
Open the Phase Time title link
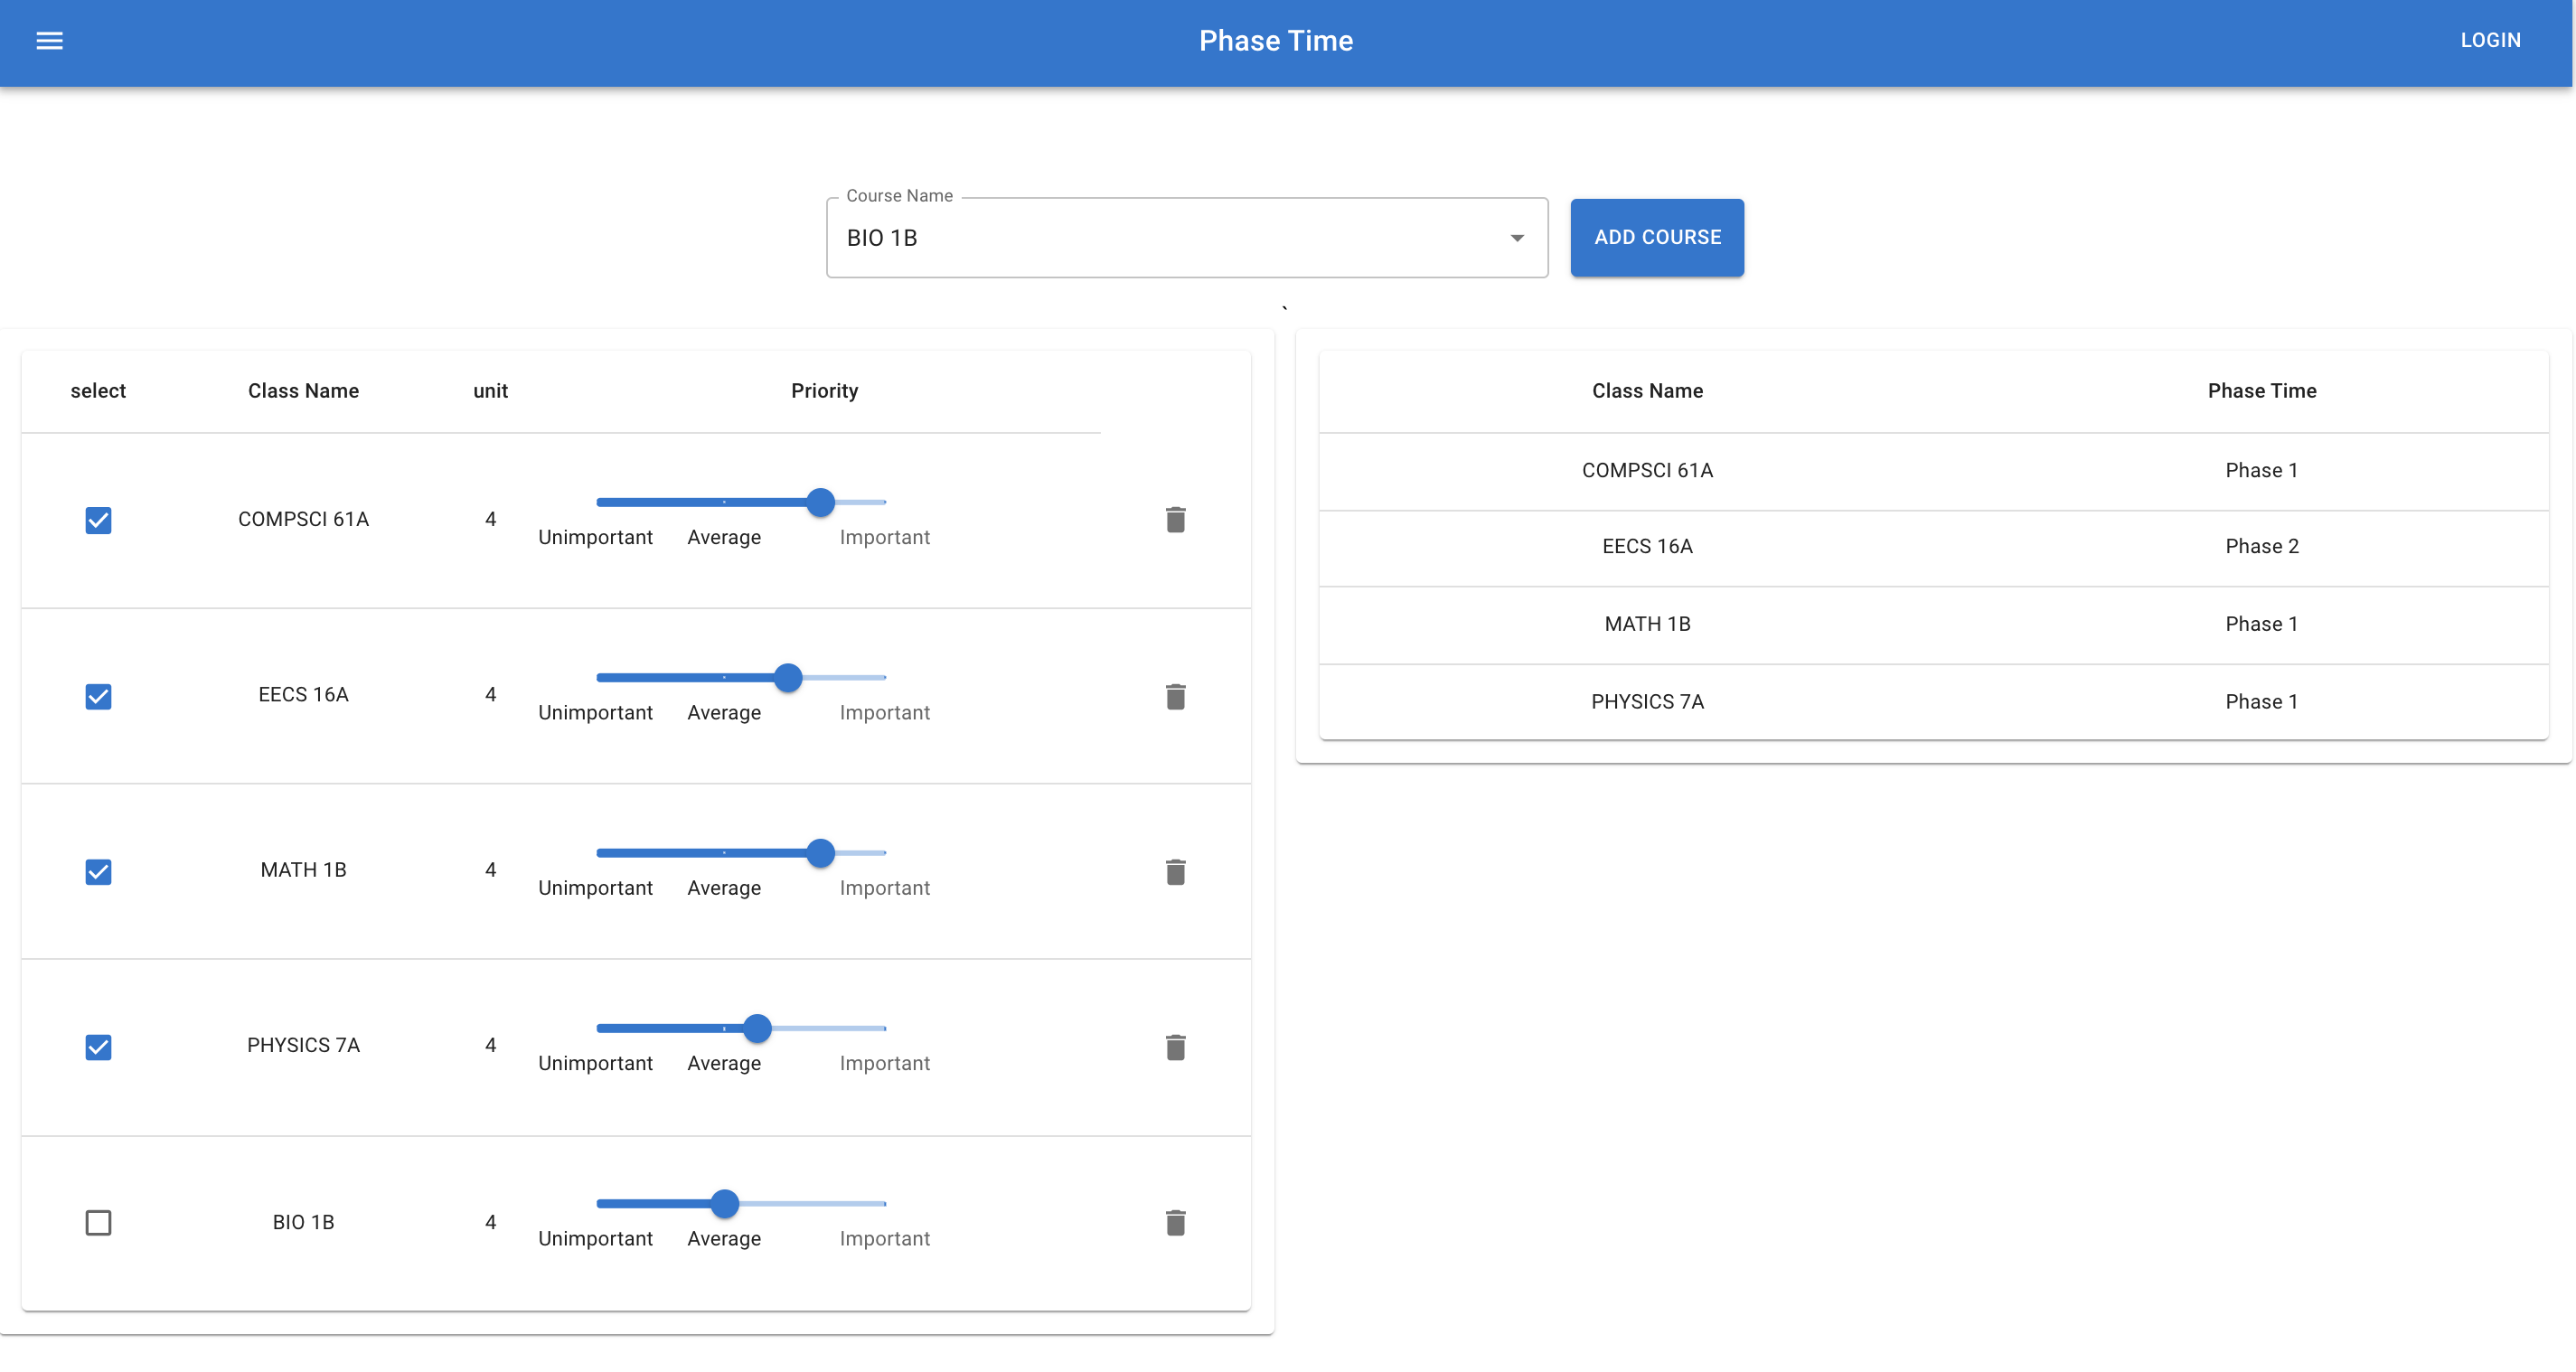coord(1276,41)
